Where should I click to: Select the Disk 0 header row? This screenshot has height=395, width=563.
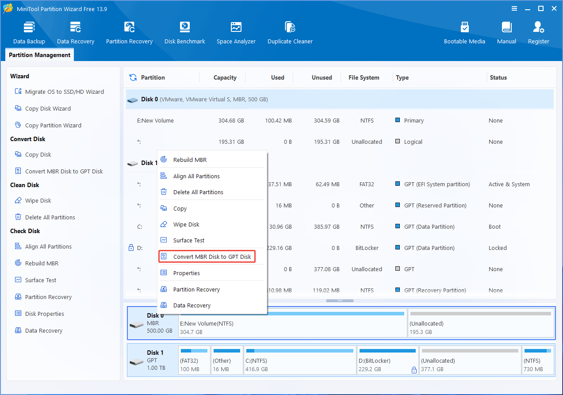coord(340,99)
